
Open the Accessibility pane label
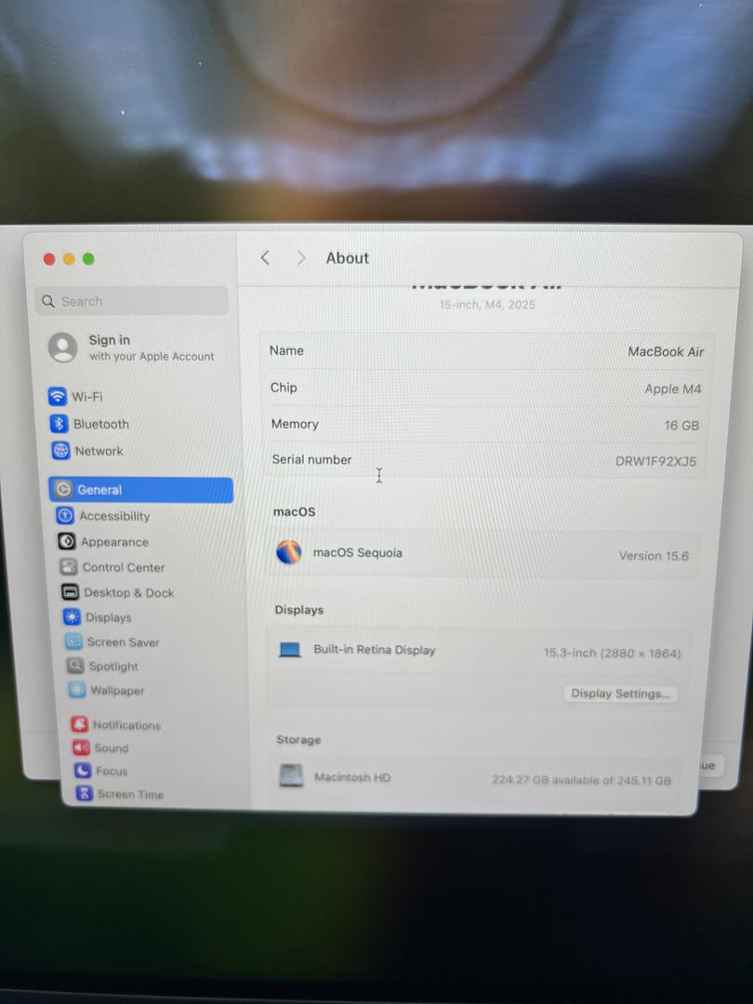(114, 516)
